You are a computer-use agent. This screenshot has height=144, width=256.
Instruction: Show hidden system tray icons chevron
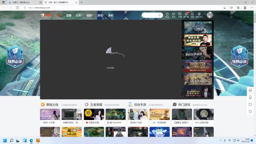(220, 140)
